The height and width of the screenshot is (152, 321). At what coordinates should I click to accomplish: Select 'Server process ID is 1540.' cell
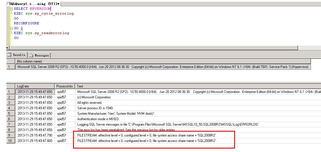pyautogui.click(x=198, y=108)
